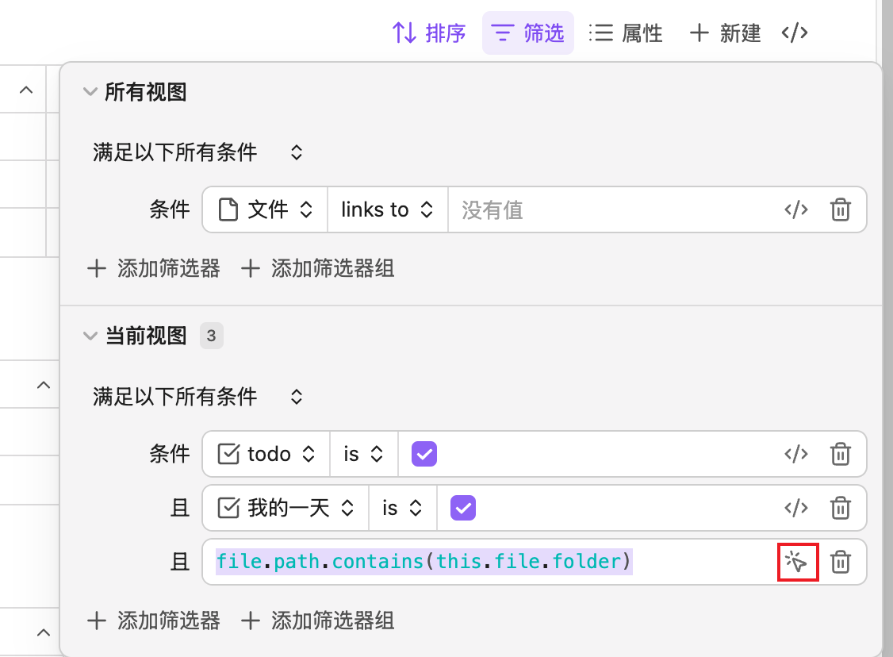The image size is (893, 657).
Task: Delete the formula filter with trash icon
Action: click(840, 562)
